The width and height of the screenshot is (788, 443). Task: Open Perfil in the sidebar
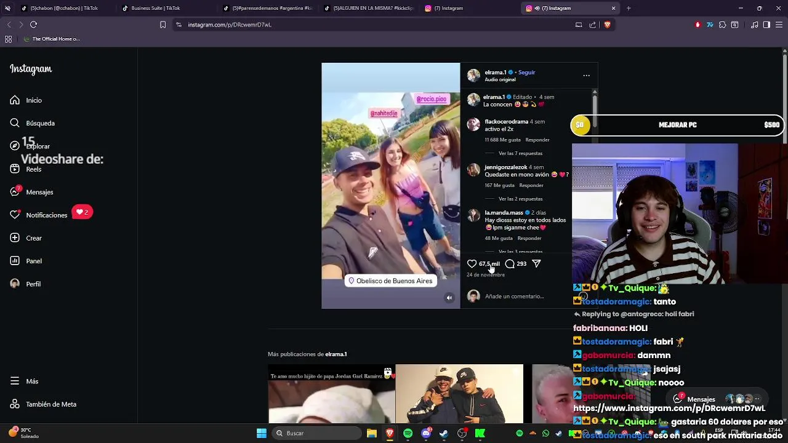point(25,284)
